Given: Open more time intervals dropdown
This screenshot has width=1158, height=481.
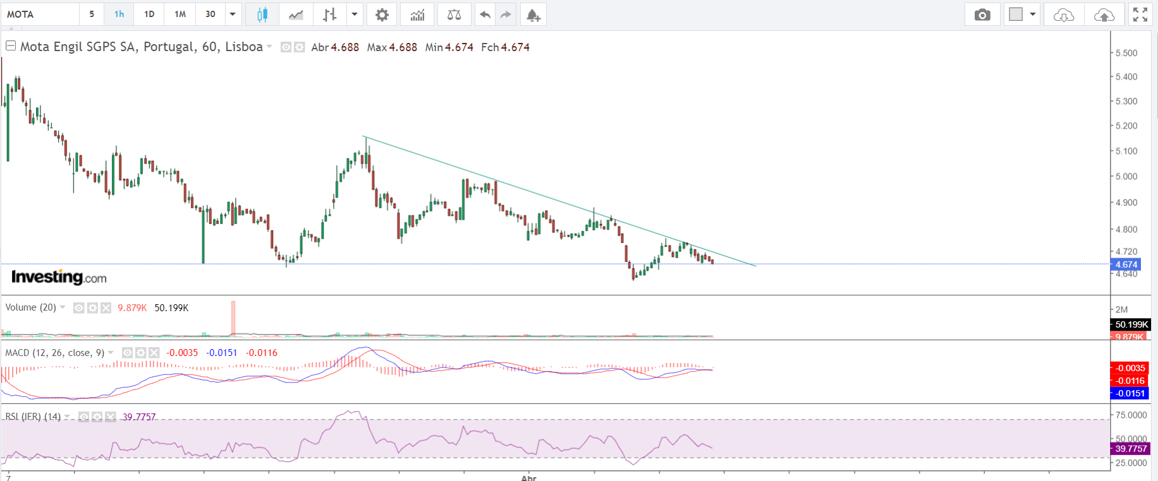Looking at the screenshot, I should [233, 15].
